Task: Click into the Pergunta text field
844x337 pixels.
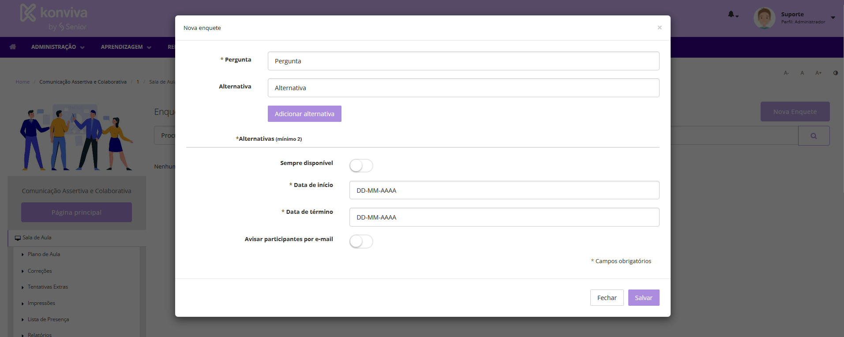Action: [463, 61]
